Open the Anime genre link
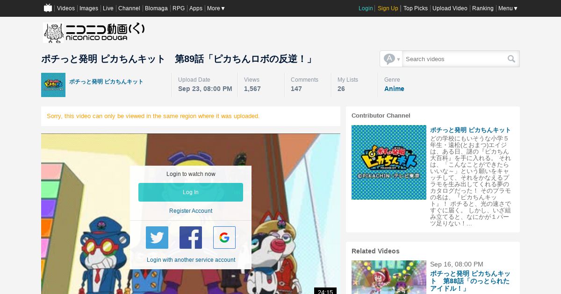The width and height of the screenshot is (561, 294). click(394, 89)
